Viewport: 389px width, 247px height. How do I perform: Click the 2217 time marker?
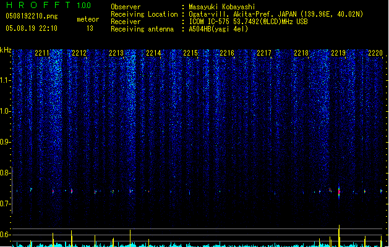click(x=264, y=53)
